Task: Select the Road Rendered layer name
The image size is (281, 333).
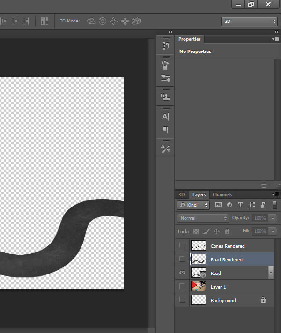Action: click(226, 260)
